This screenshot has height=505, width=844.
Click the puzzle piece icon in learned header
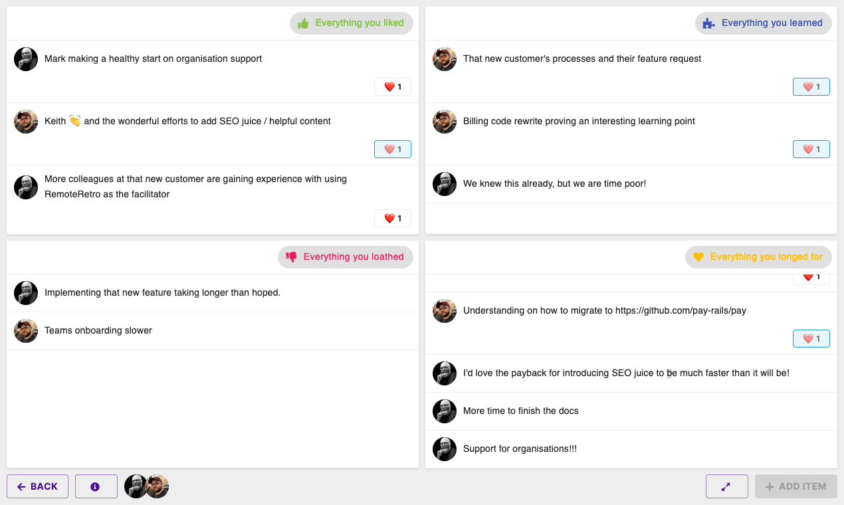coord(709,23)
